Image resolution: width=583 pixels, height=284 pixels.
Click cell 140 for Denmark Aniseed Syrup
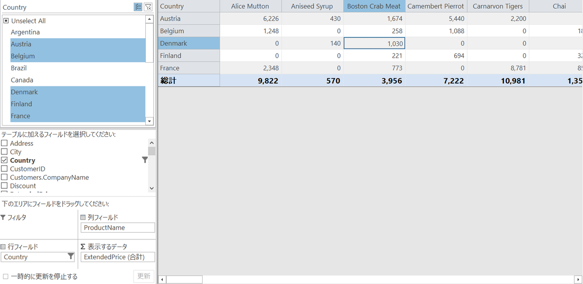tap(312, 43)
